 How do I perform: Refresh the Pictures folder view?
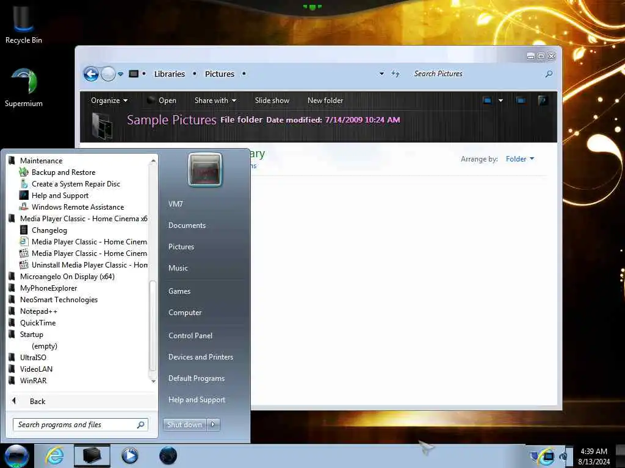point(395,74)
